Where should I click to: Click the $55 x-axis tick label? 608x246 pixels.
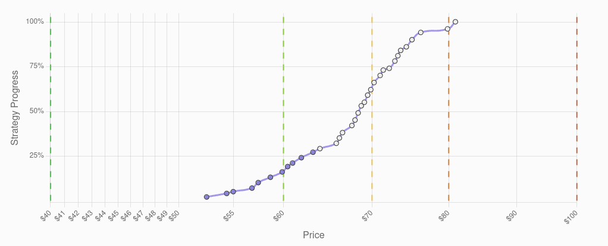click(x=228, y=217)
